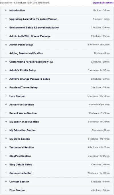Expand the Hero Section row
The width and height of the screenshot is (114, 195).
pos(57,96)
